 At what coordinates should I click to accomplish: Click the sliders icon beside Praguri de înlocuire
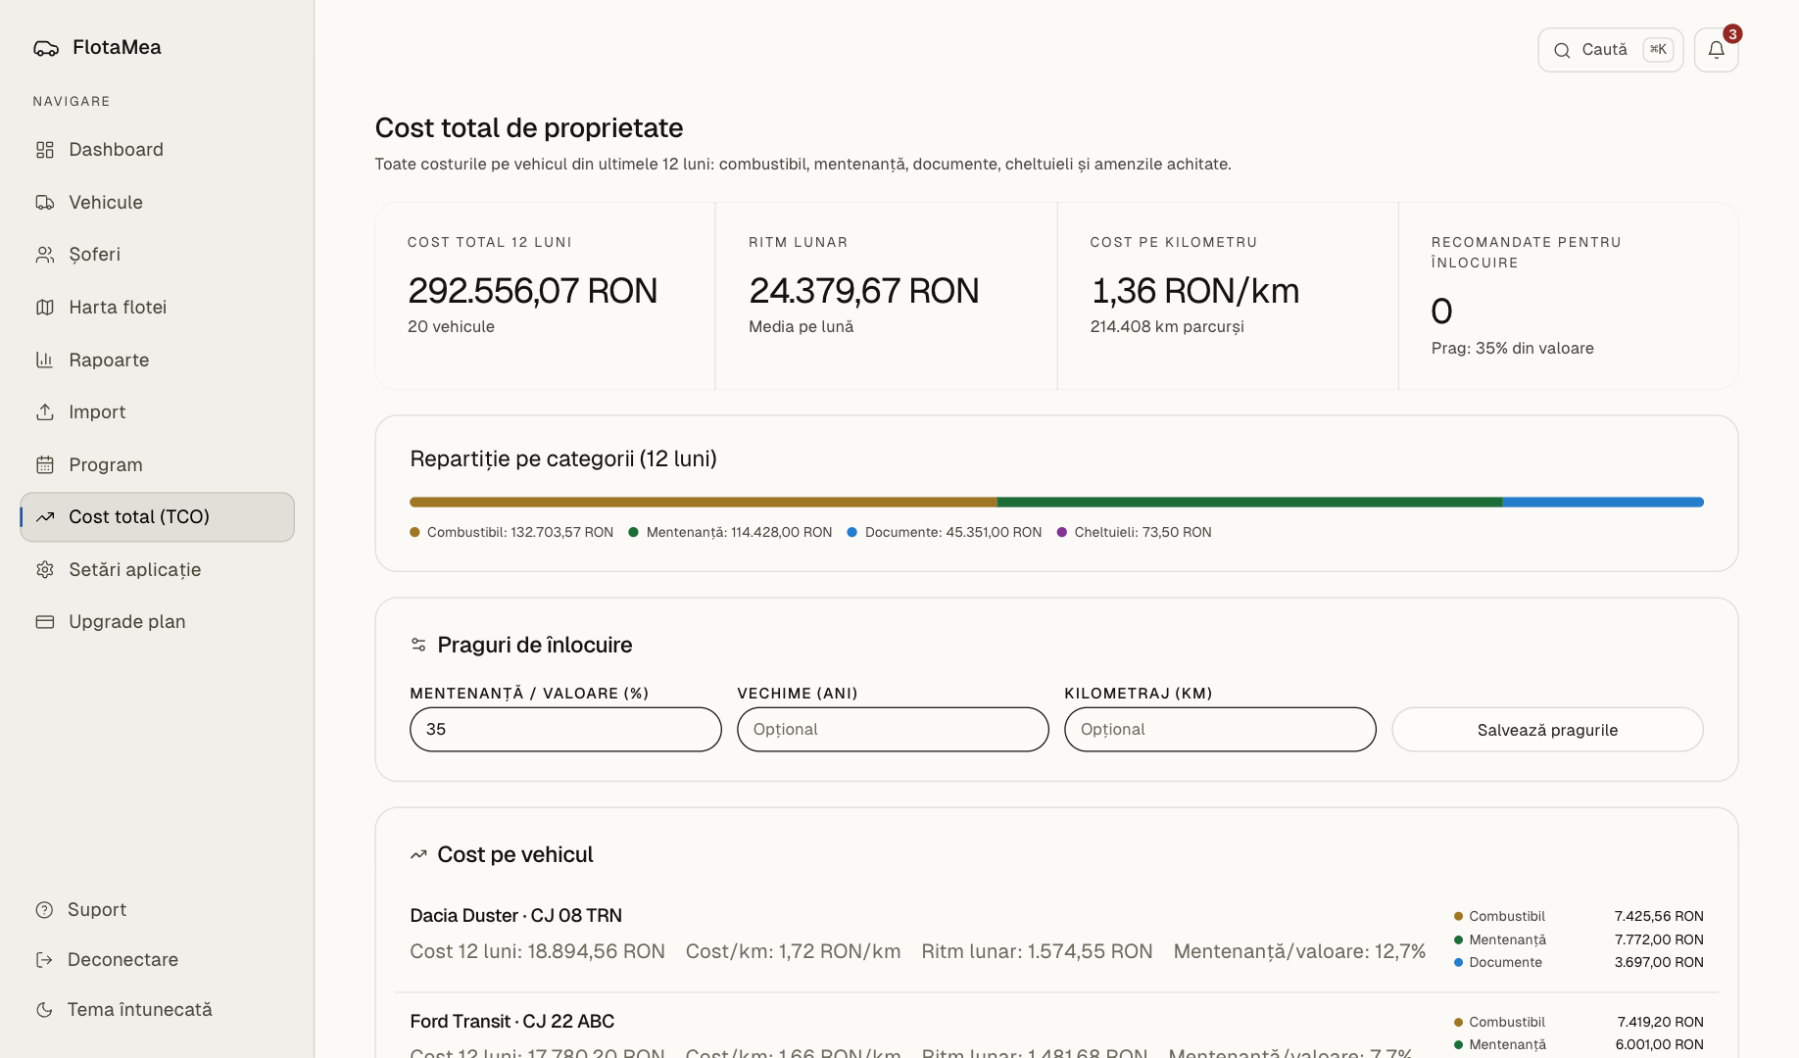(418, 645)
